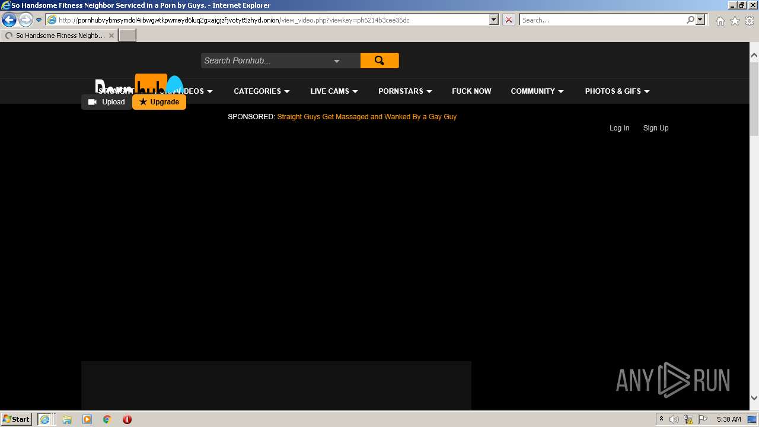
Task: Click the Action Center flag tray icon
Action: pyautogui.click(x=703, y=419)
